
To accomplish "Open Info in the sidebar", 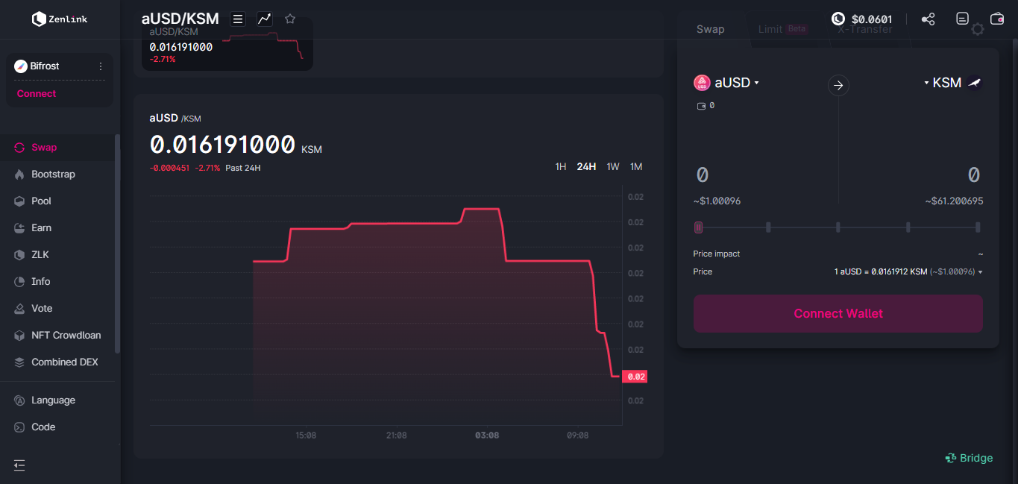I will (58, 281).
